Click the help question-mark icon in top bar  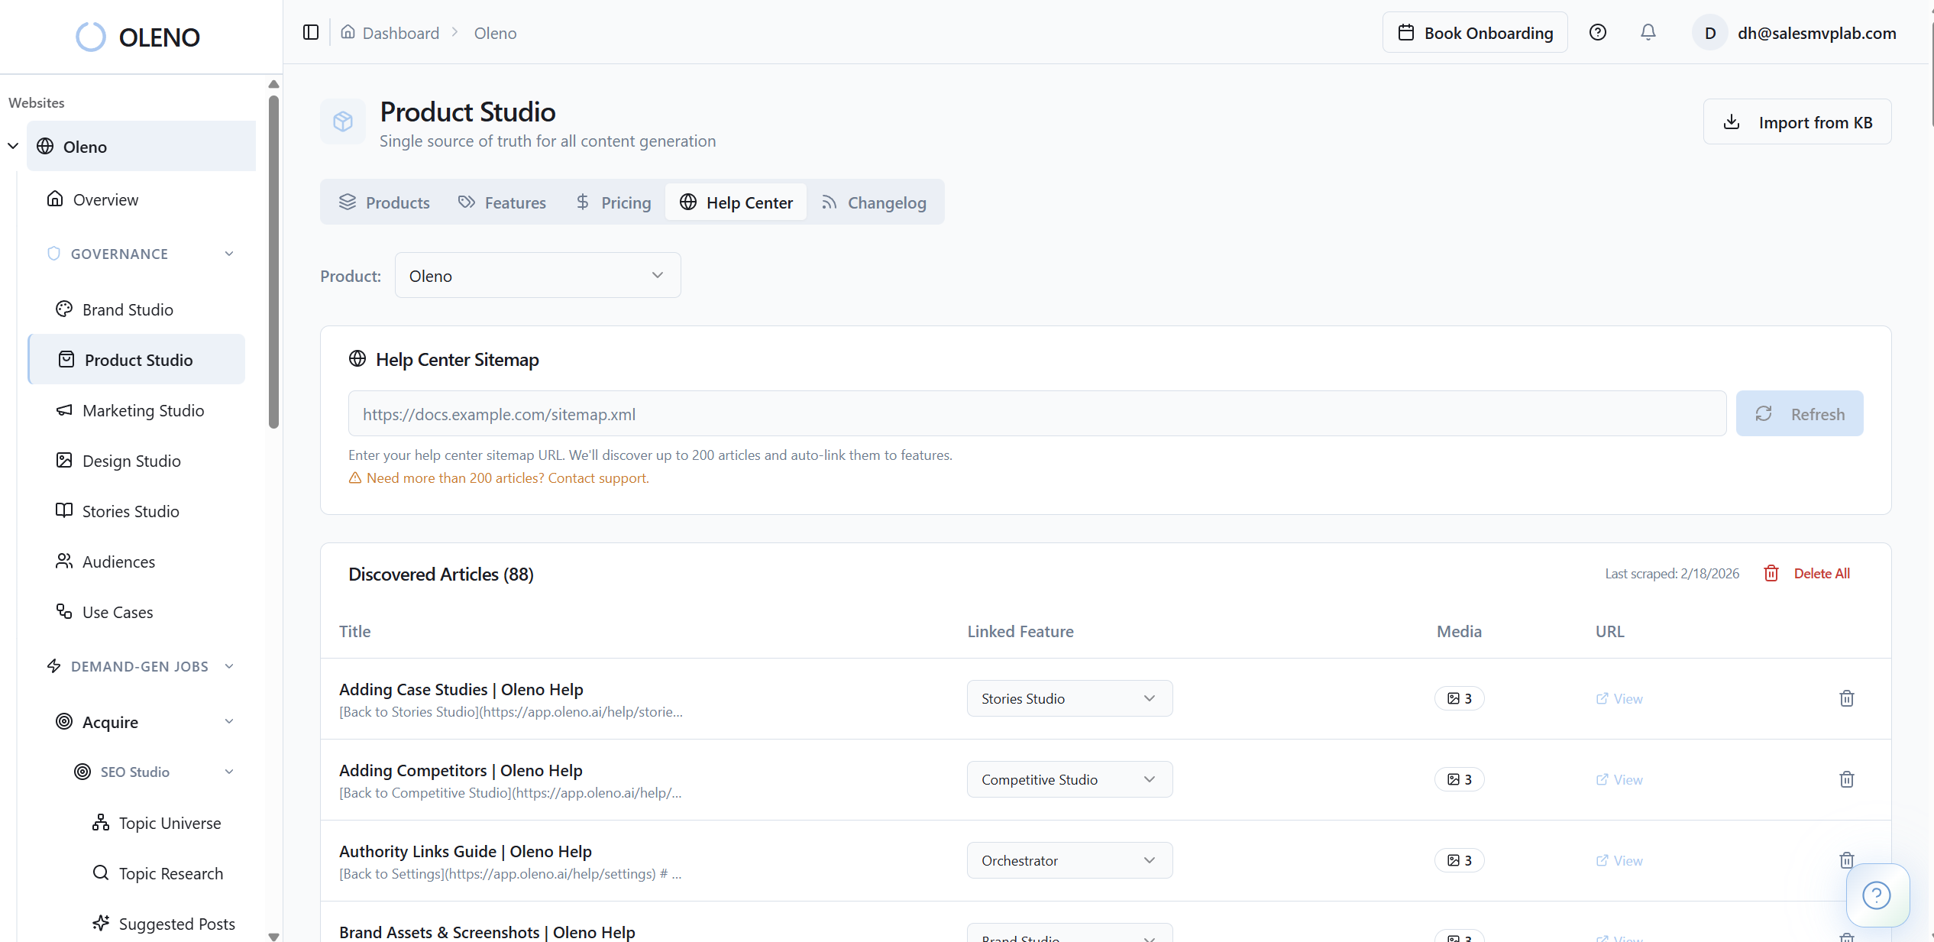1598,32
